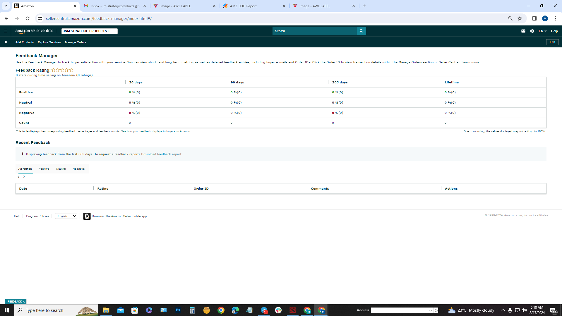Screen dimensions: 562x316
Task: Open the buyer messages envelope icon
Action: pos(523,31)
